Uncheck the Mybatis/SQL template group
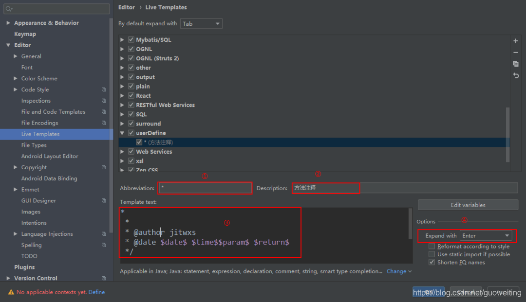The height and width of the screenshot is (302, 526). tap(131, 40)
